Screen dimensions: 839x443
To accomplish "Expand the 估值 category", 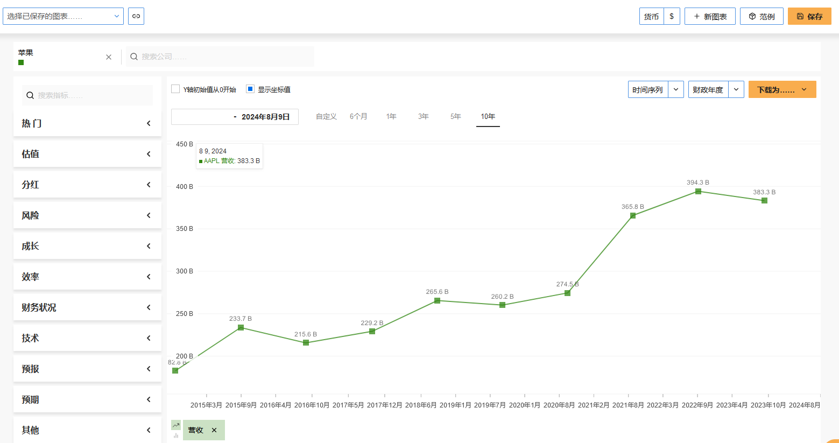I will [87, 154].
